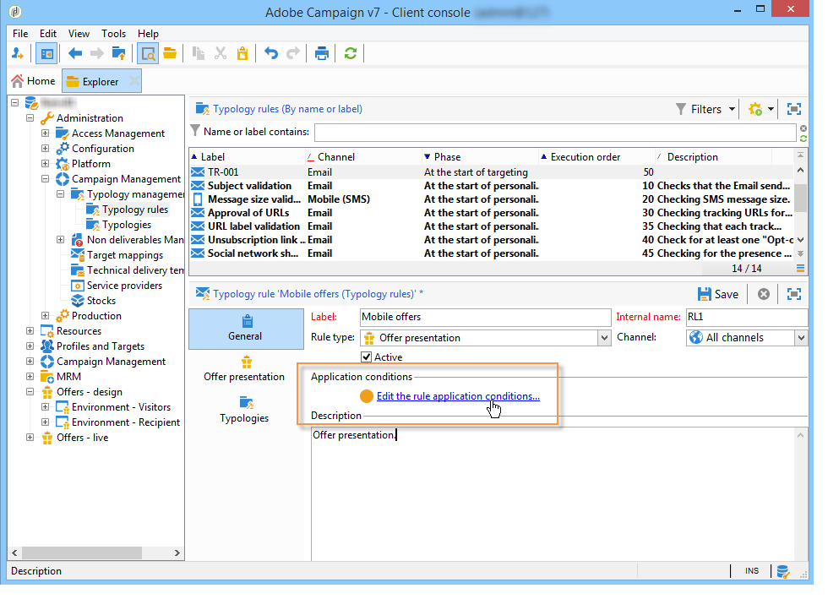Sort list by Label column header
This screenshot has width=828, height=599.
pos(247,157)
